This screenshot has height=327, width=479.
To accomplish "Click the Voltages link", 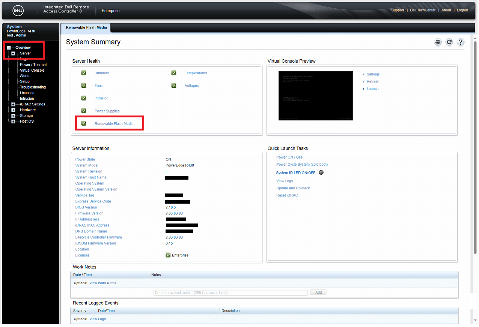I will point(191,85).
